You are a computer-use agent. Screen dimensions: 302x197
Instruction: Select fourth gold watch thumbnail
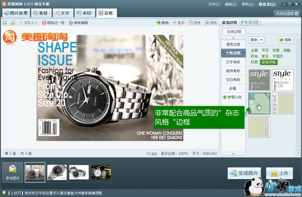tap(101, 172)
